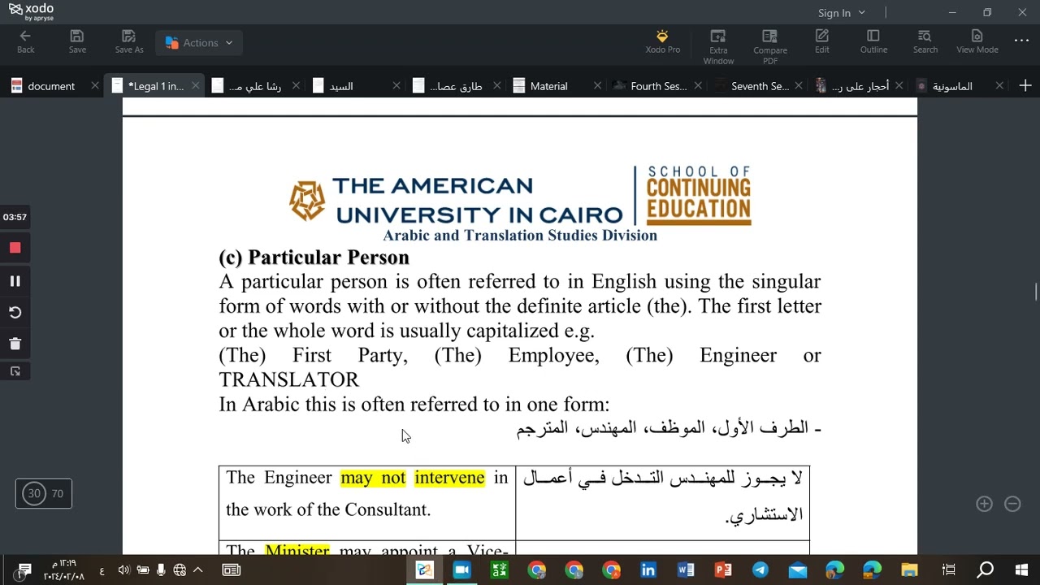Zoom in with the plus circle

[x=984, y=504]
